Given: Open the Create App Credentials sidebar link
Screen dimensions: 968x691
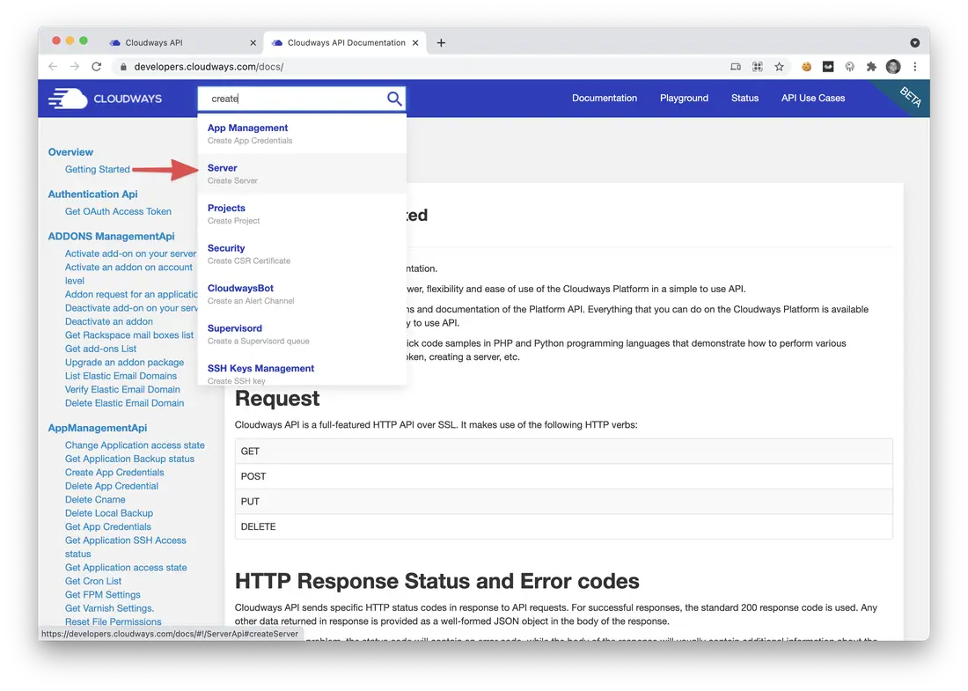Looking at the screenshot, I should click(x=114, y=473).
